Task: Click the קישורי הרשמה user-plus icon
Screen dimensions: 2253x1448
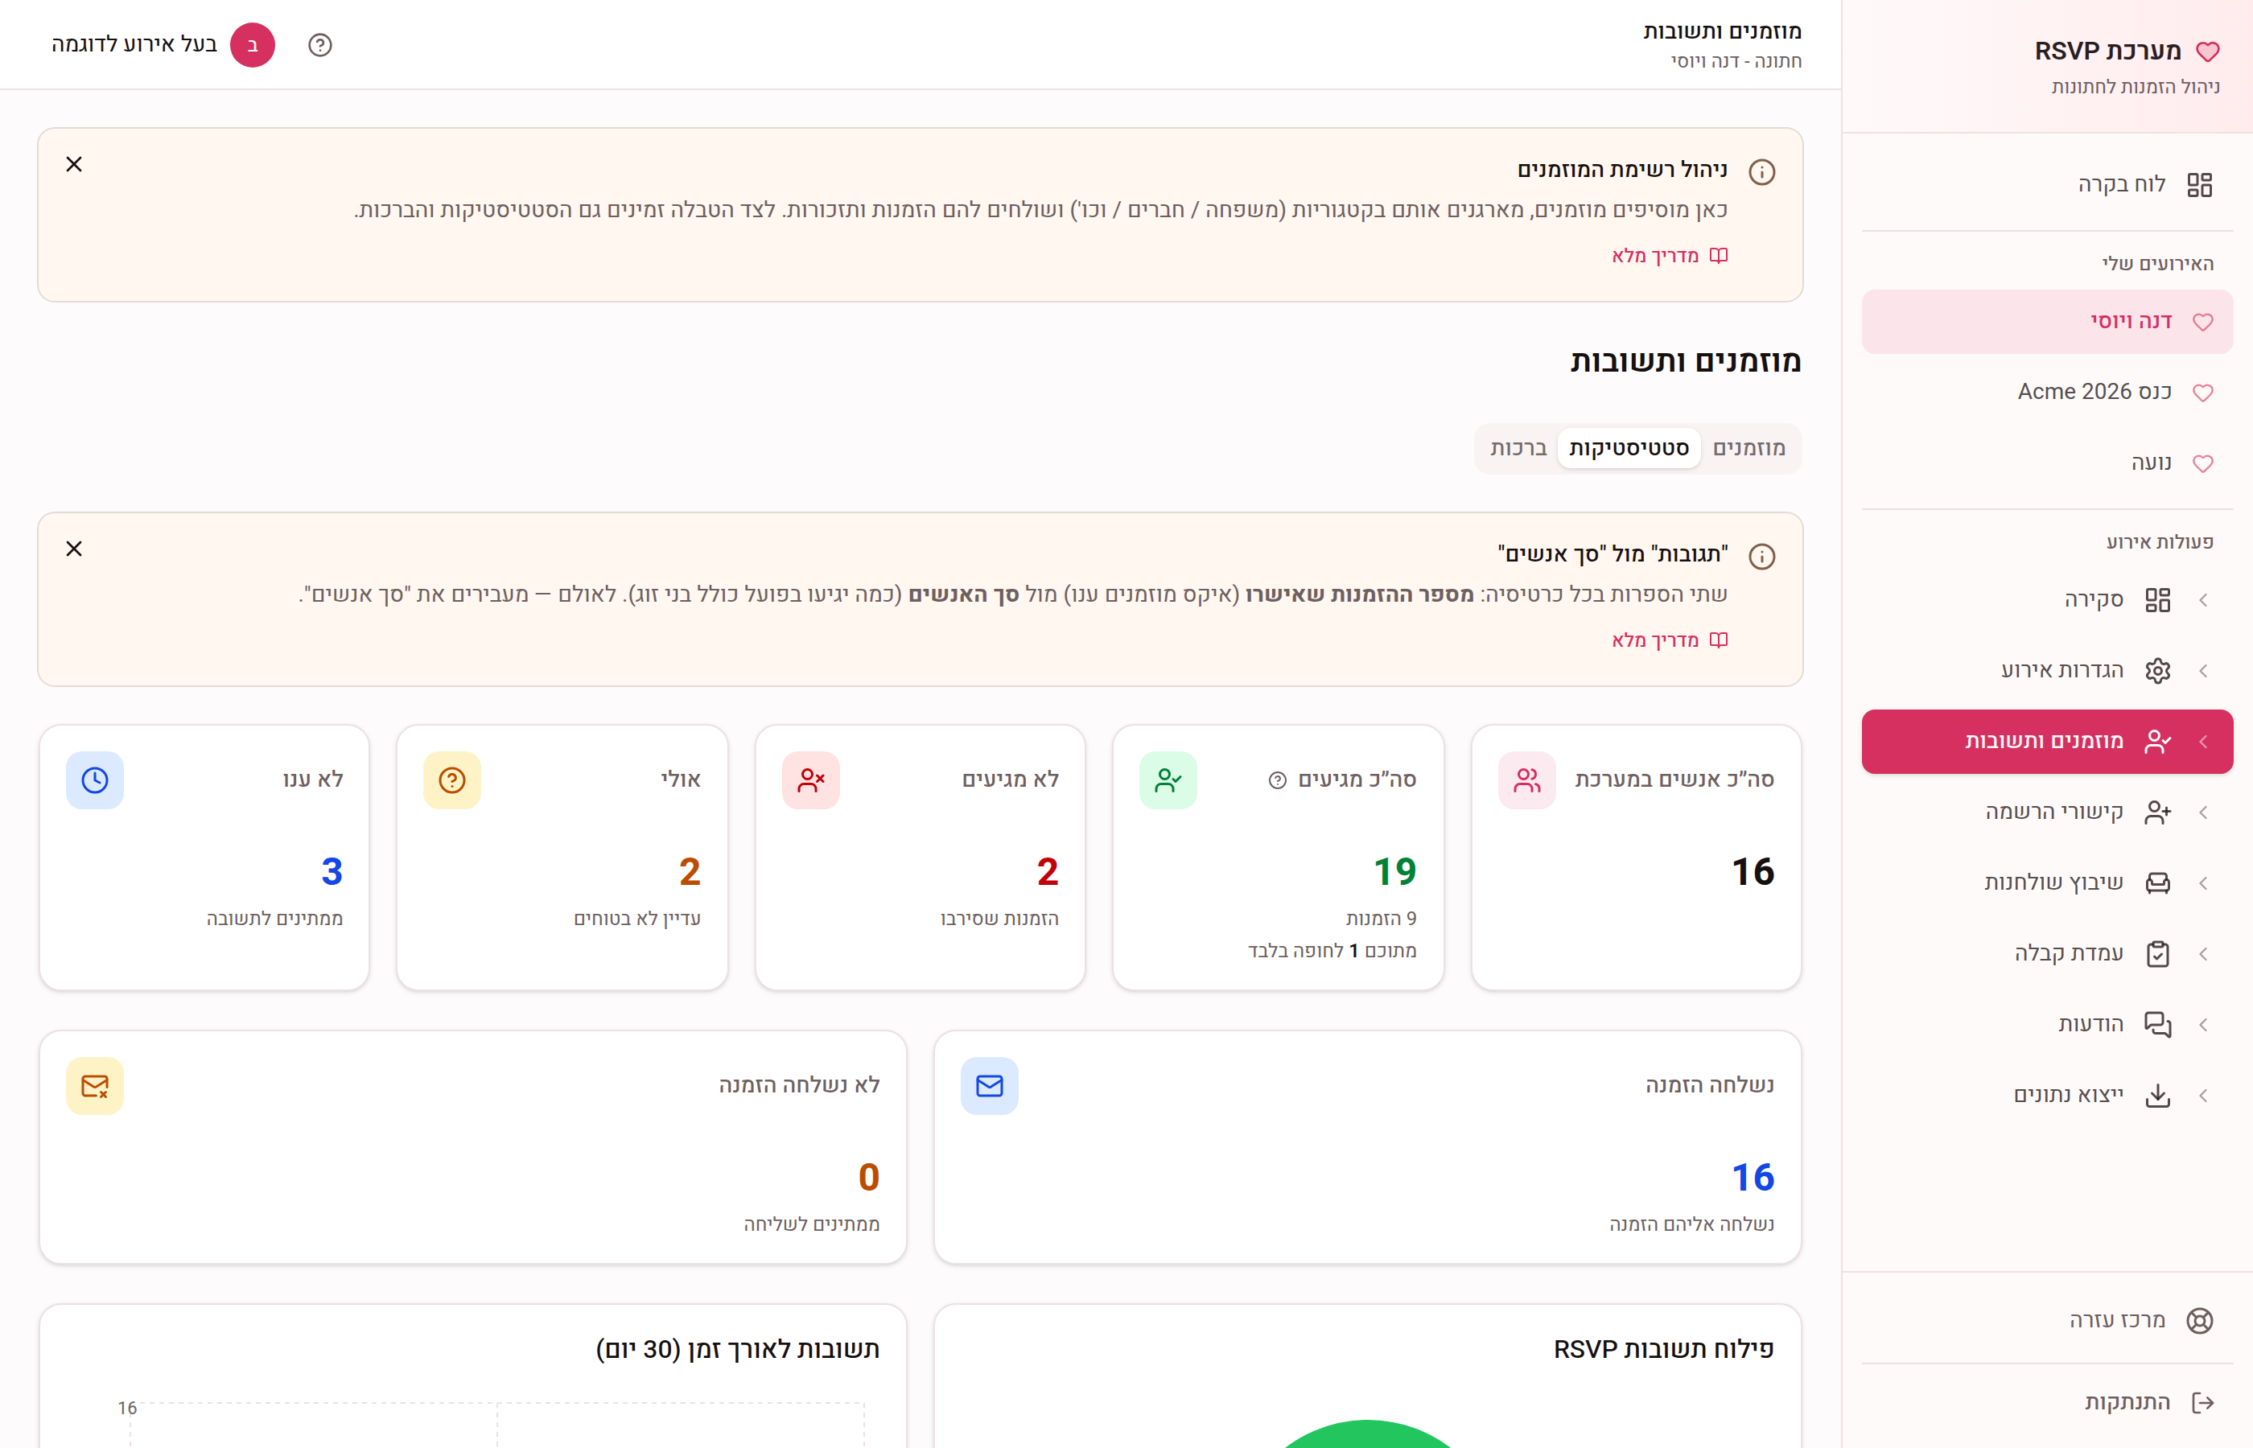Action: pos(2157,812)
